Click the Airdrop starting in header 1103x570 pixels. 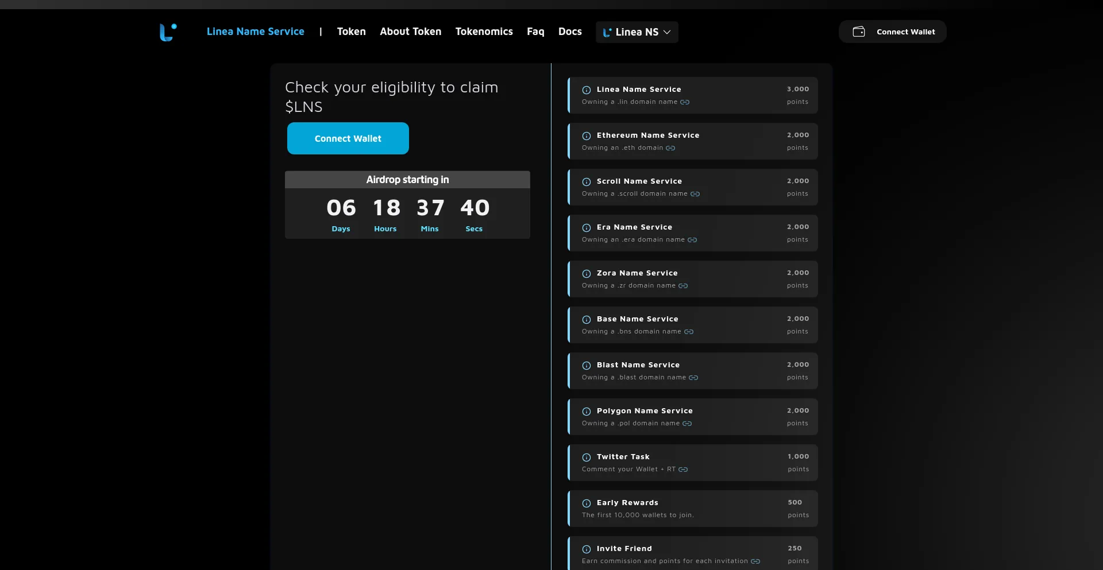click(x=407, y=180)
